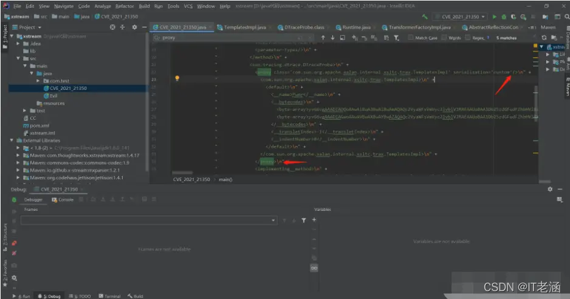The image size is (570, 299).
Task: Expand Maven xstream 1.4.17 library
Action: click(18, 156)
